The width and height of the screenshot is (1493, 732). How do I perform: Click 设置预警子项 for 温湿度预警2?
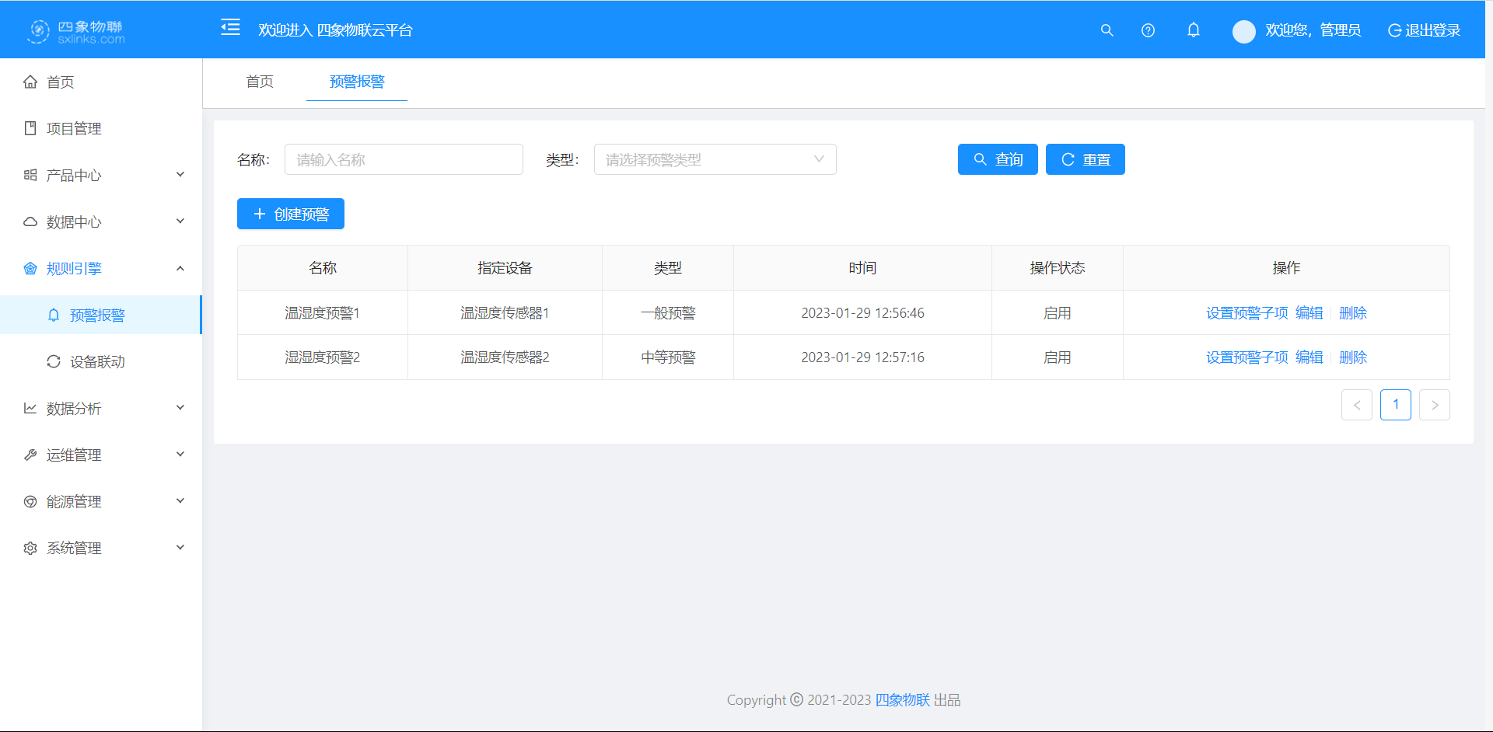tap(1246, 357)
